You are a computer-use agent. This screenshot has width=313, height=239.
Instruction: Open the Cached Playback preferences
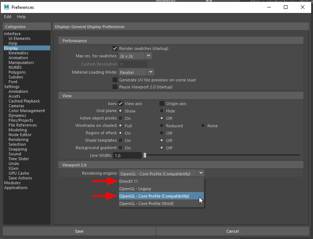[x=24, y=101]
